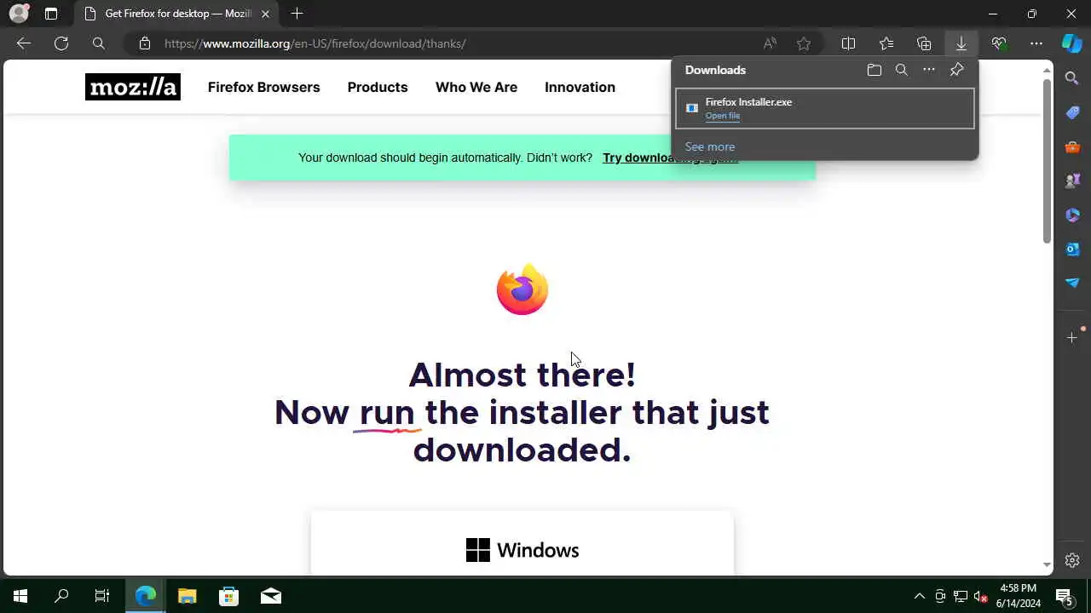Add this page to favorites star
This screenshot has width=1091, height=613.
pyautogui.click(x=804, y=43)
